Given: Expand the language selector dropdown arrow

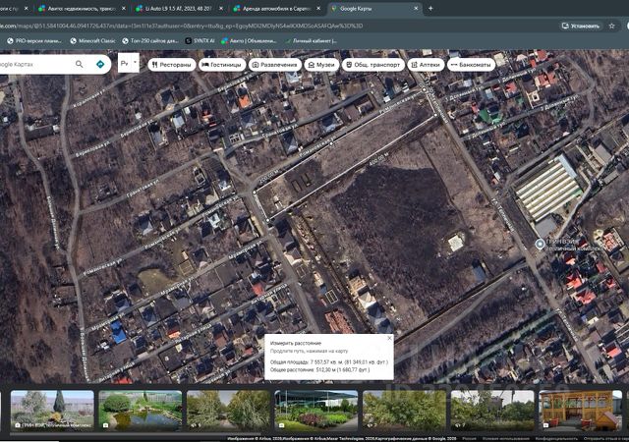Looking at the screenshot, I should point(134,64).
